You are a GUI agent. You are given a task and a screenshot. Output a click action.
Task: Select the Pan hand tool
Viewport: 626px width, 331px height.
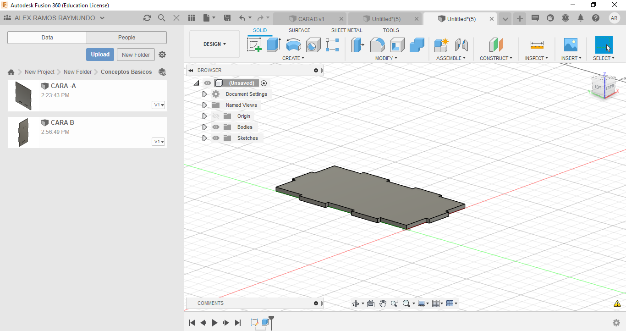click(383, 303)
